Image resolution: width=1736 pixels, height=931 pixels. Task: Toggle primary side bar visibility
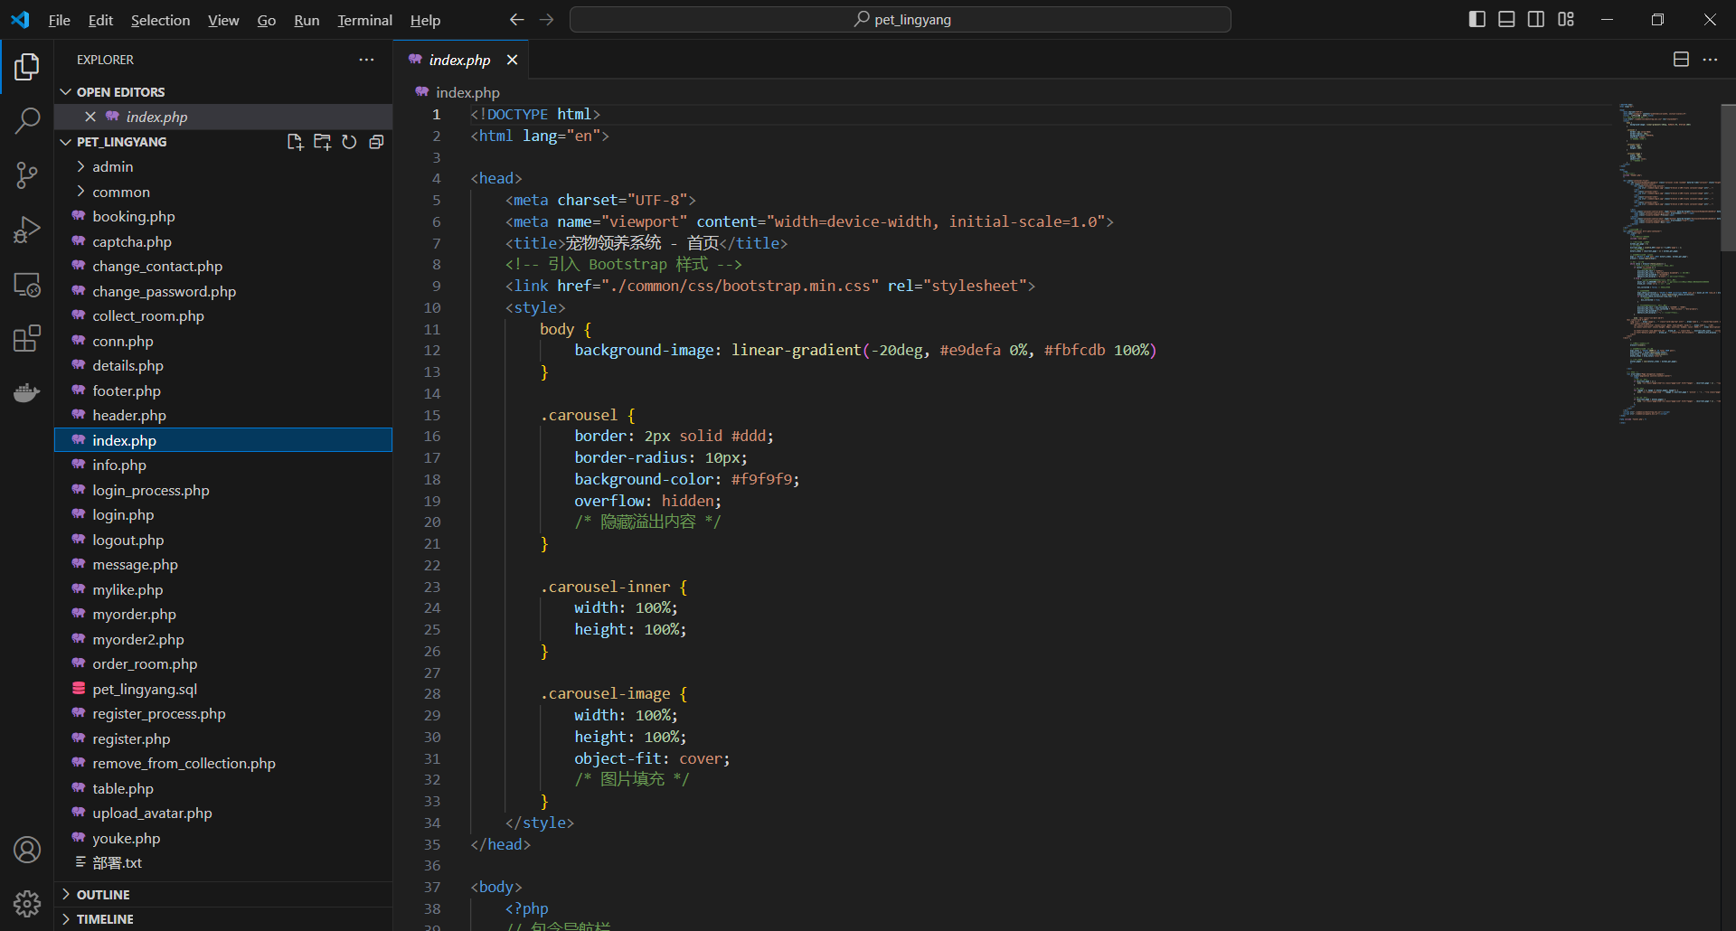[1477, 20]
